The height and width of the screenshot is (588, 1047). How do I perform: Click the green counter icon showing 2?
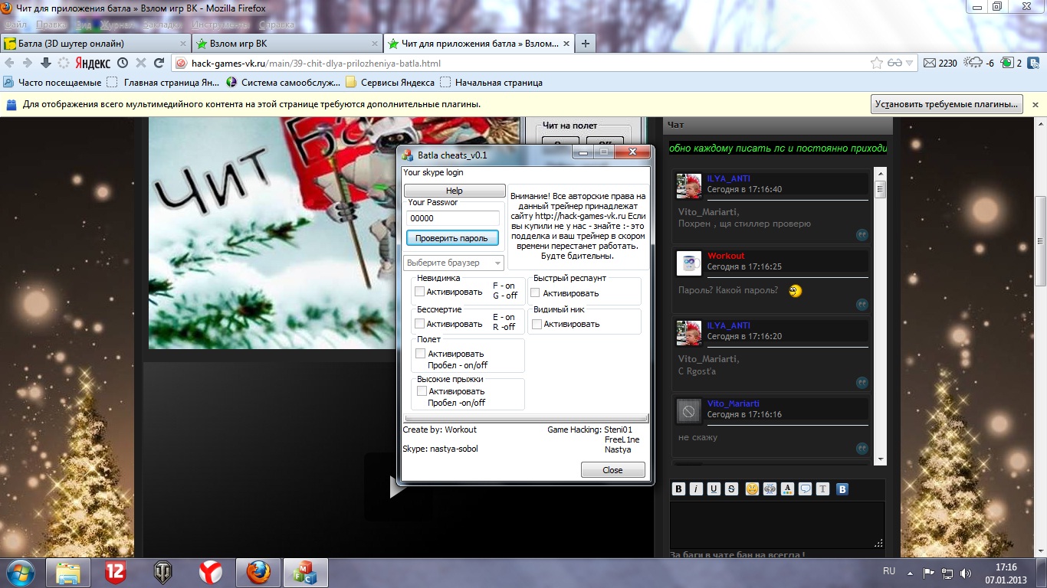click(1011, 63)
